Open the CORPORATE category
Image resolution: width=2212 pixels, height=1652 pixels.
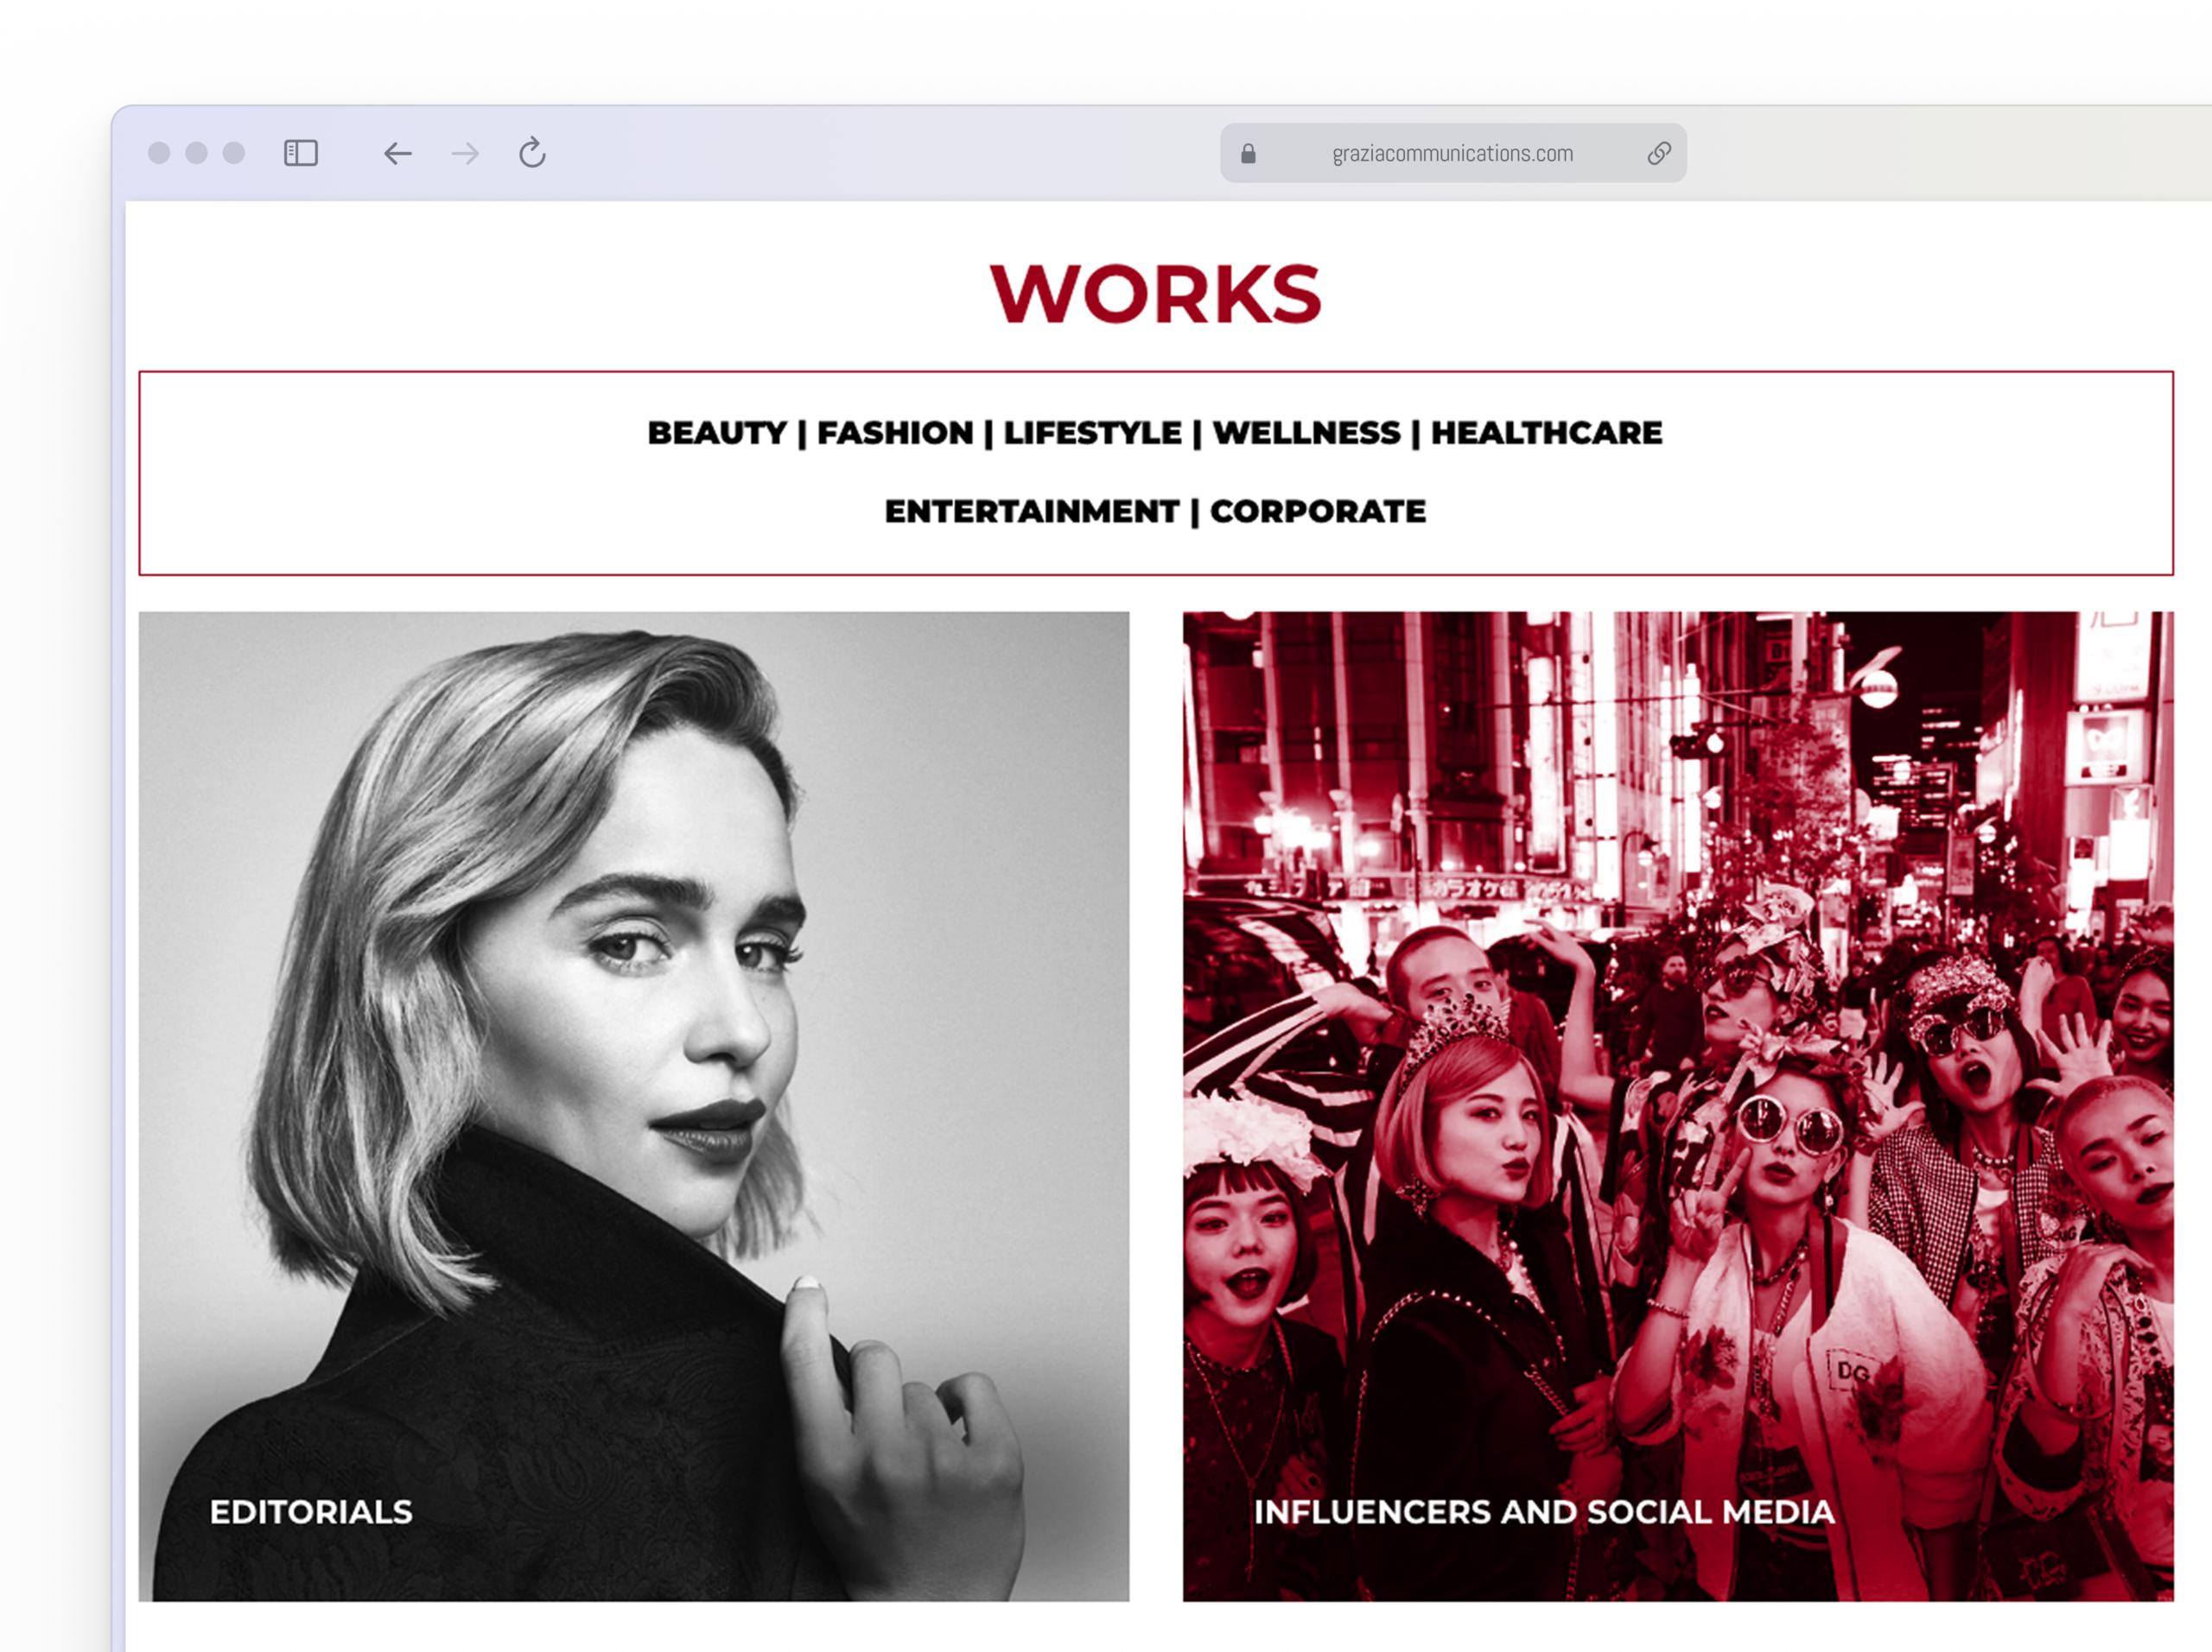point(1318,512)
